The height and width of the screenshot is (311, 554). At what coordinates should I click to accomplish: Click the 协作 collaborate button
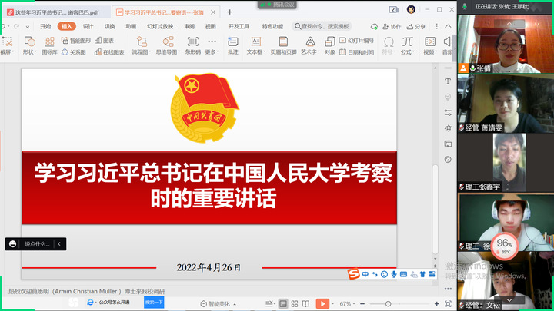[x=392, y=26]
